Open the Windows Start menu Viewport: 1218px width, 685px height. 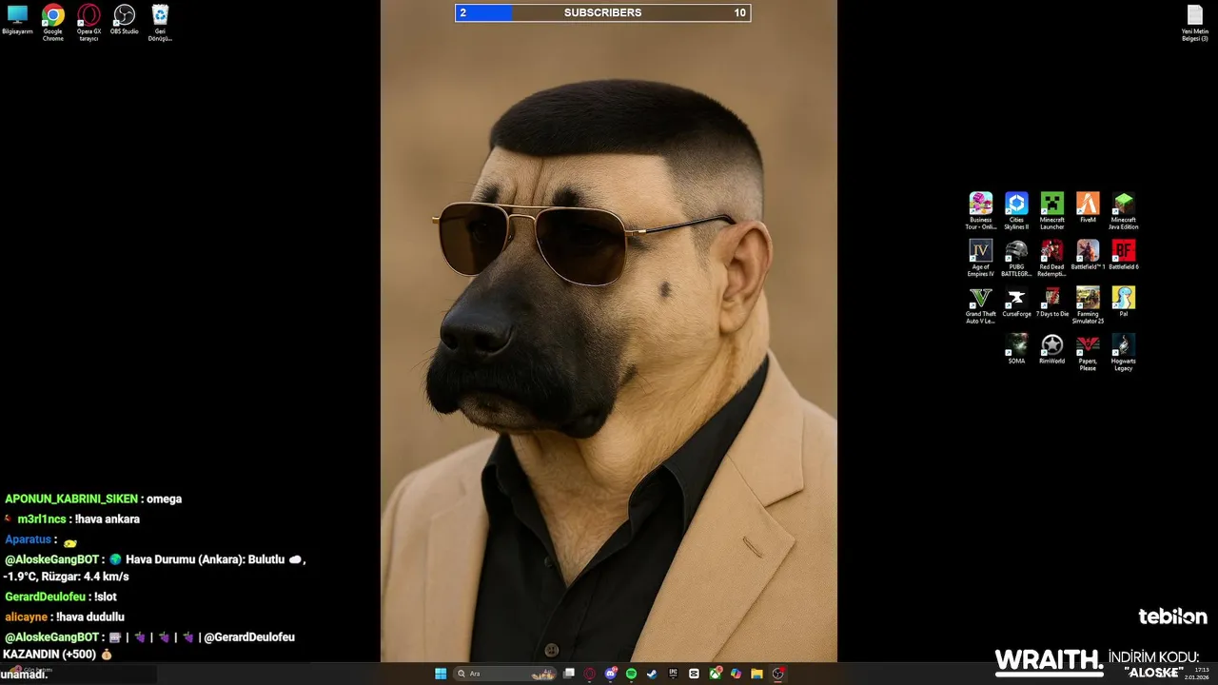(441, 674)
